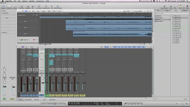Screen dimensions: 190x107
Task: Toggle the Link button in Arrange header
Action: click(x=23, y=11)
